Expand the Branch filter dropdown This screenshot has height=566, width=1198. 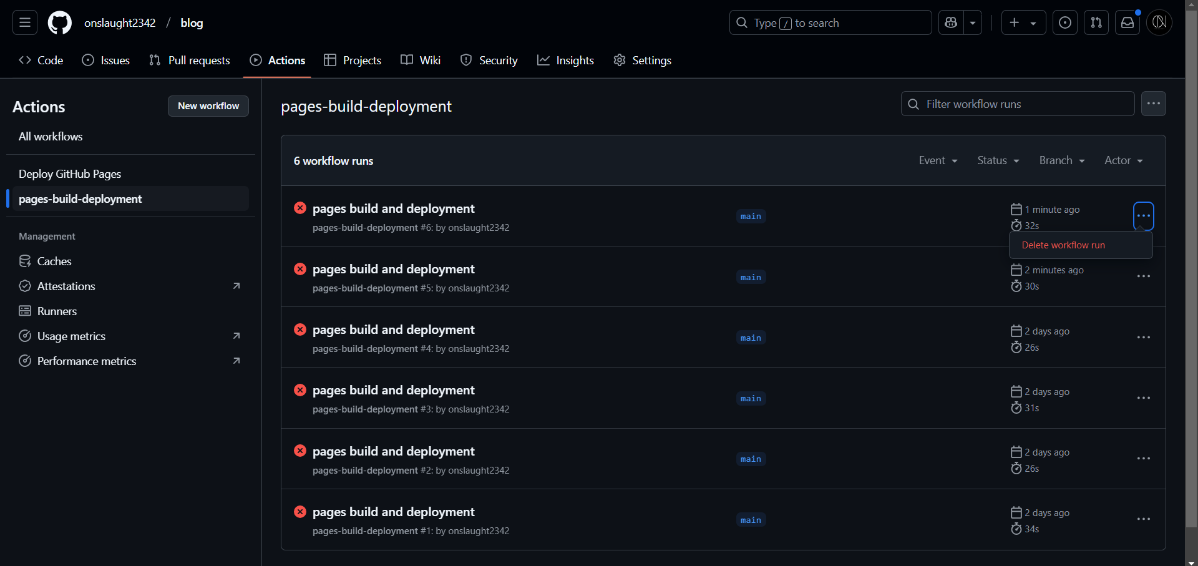click(x=1062, y=160)
